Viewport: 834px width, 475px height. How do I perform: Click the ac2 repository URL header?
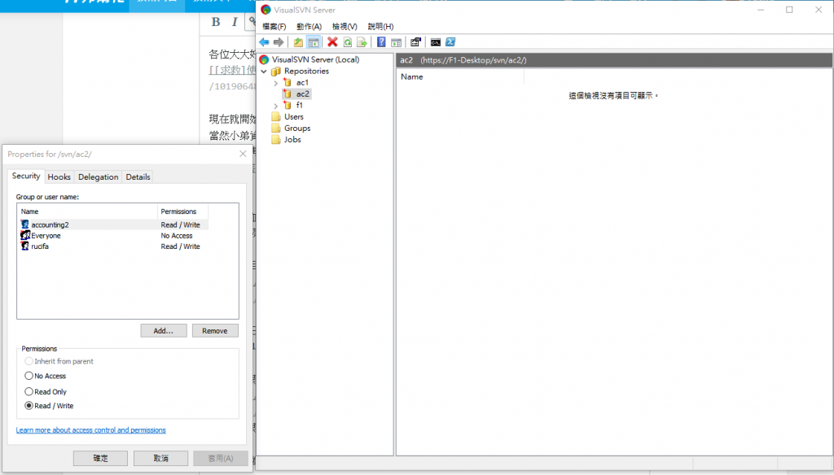pos(473,60)
